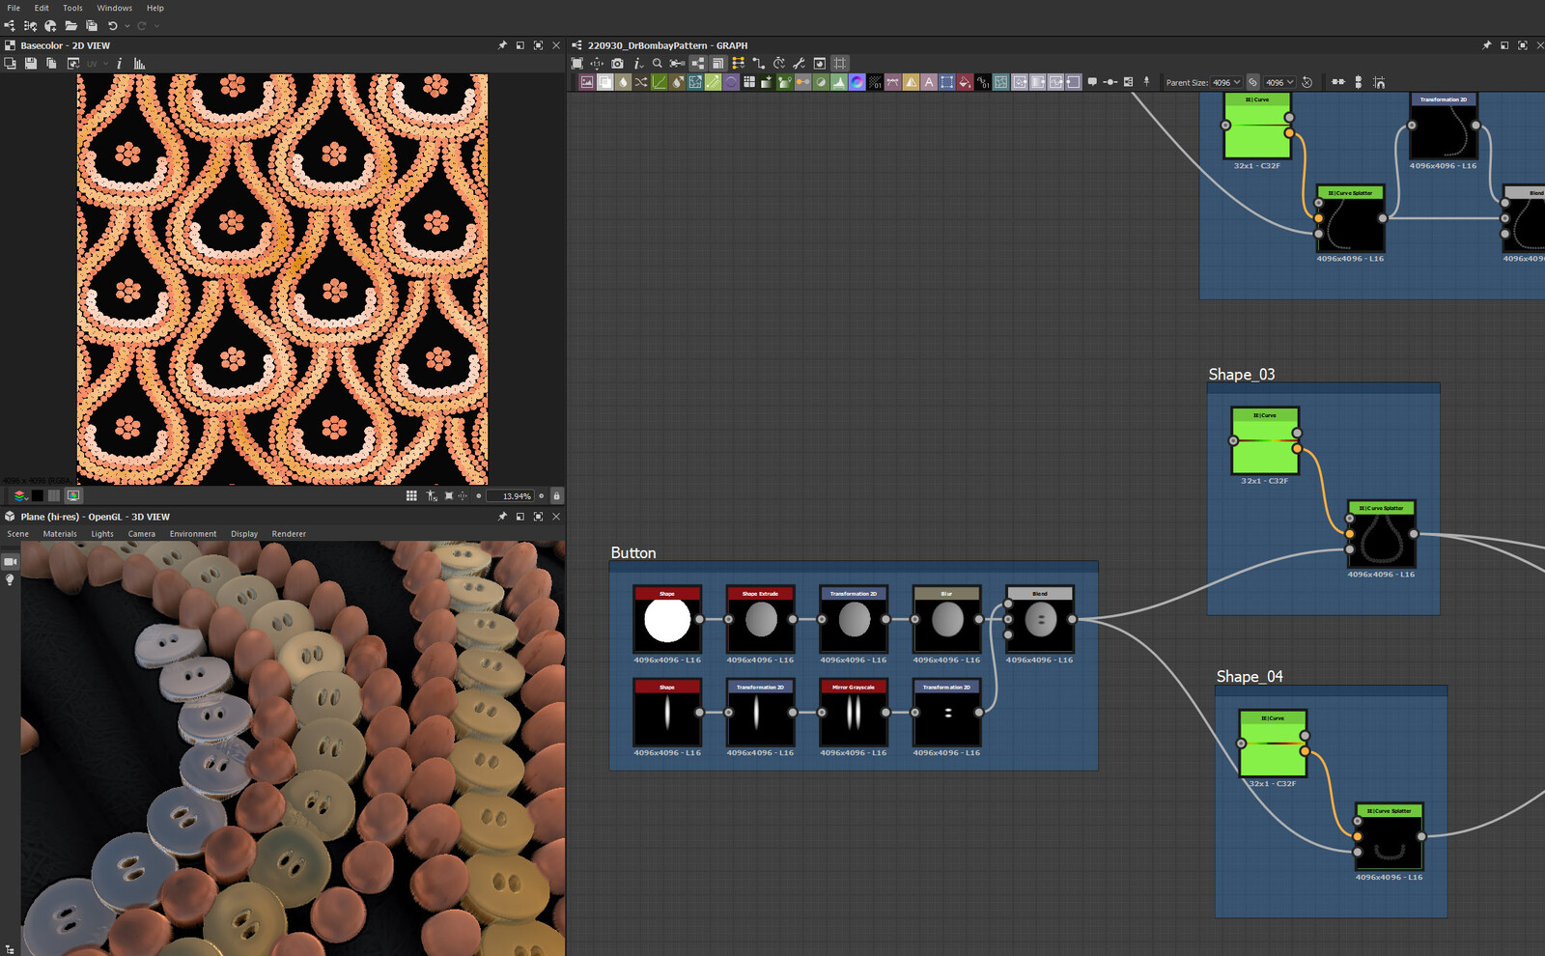The width and height of the screenshot is (1545, 956).
Task: Pin the Basecolor 2D View panel
Action: pos(502,44)
